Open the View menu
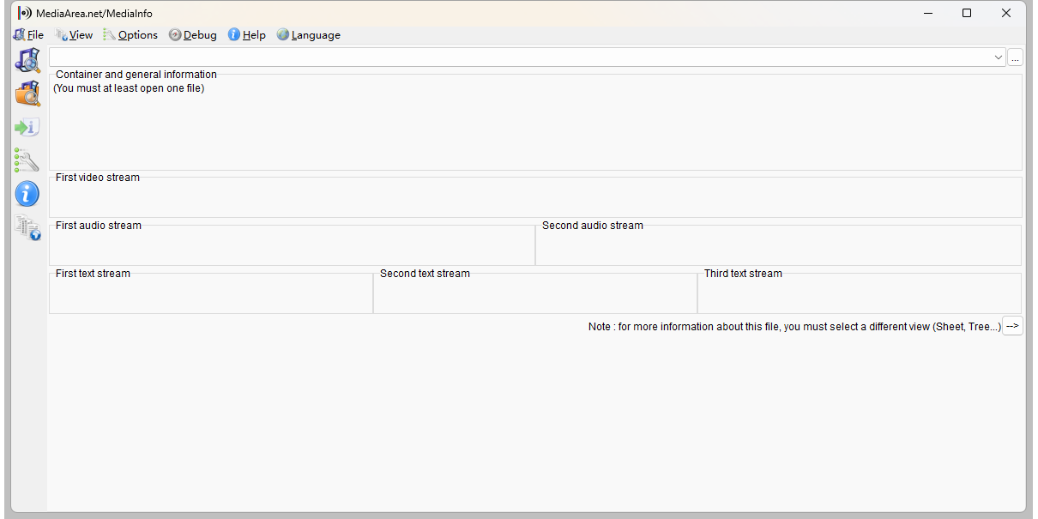This screenshot has height=519, width=1038. (74, 35)
